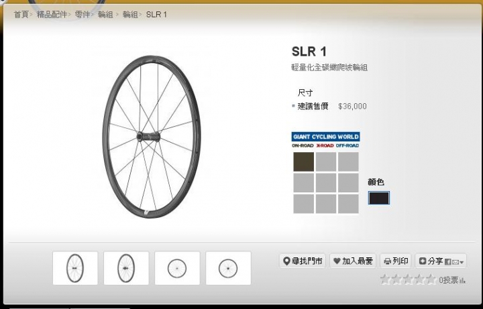Rate the product with the first star
483x309 pixels.
(x=384, y=280)
